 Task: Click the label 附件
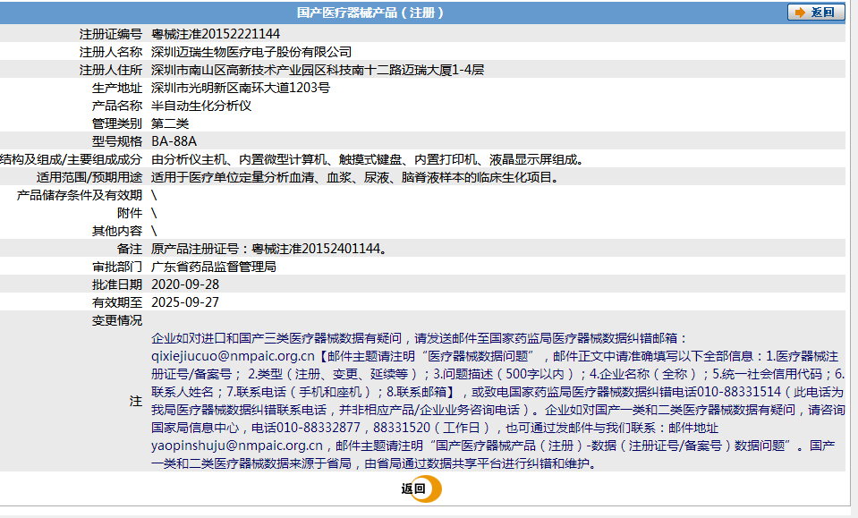(130, 213)
